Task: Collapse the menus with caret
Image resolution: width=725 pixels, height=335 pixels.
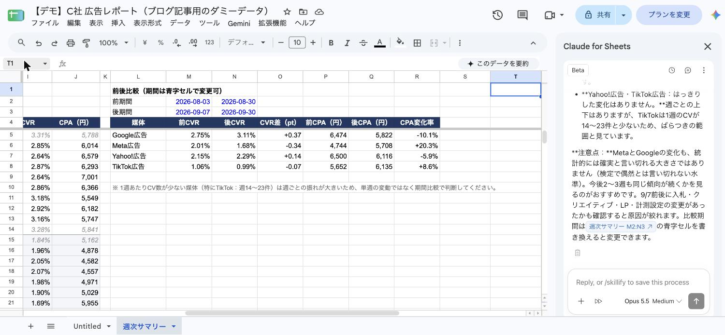Action: 533,43
